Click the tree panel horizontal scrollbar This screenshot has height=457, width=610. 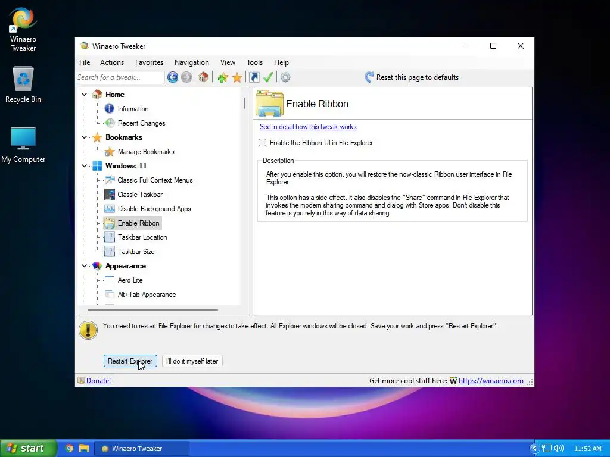pos(152,310)
